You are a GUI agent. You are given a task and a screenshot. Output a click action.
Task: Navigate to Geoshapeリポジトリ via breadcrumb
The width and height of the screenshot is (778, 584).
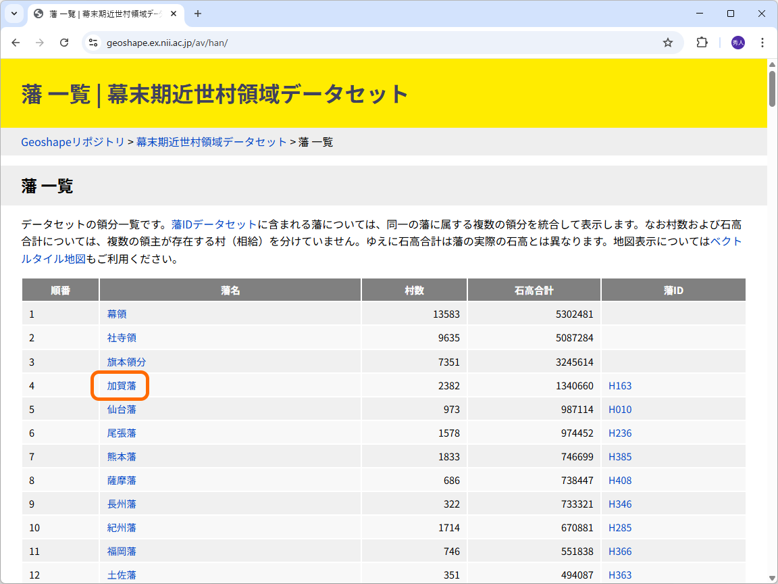(72, 142)
